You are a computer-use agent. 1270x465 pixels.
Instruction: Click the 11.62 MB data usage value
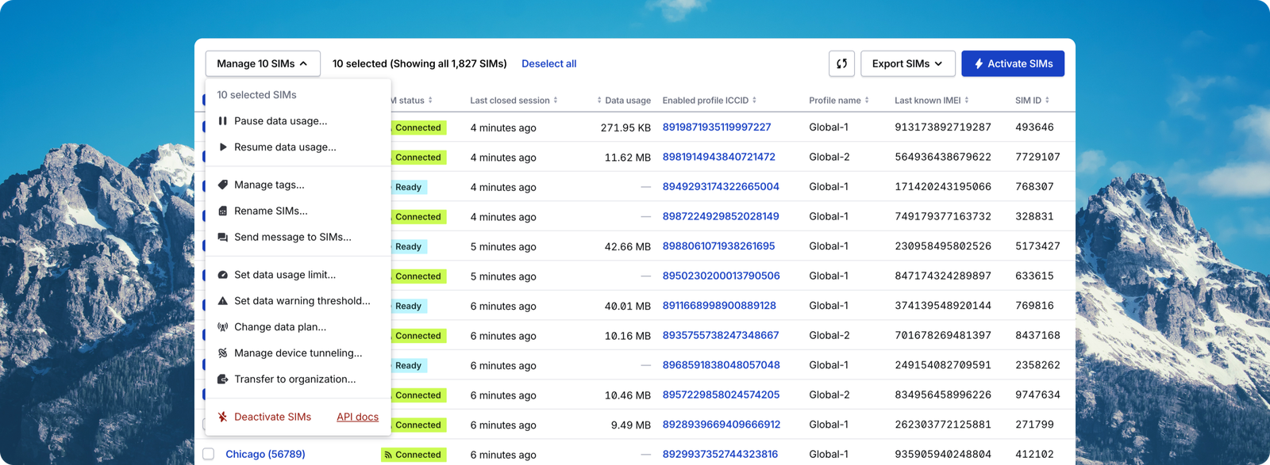coord(628,158)
